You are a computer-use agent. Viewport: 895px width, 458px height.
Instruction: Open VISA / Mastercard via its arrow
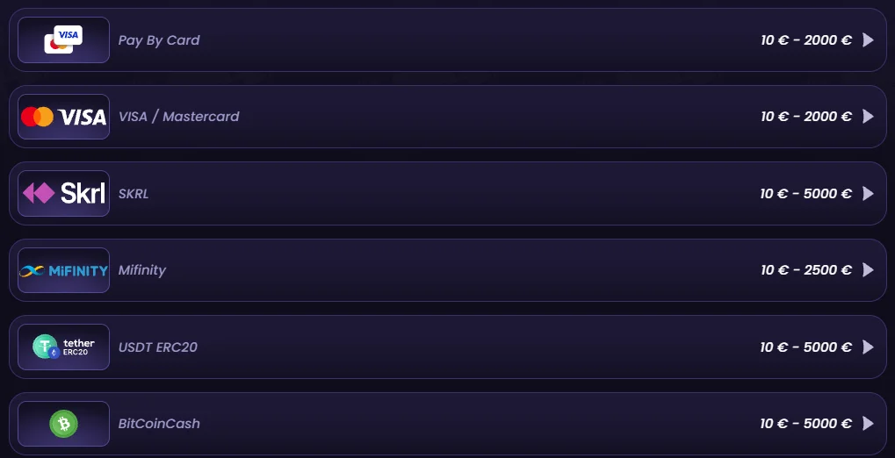point(868,117)
